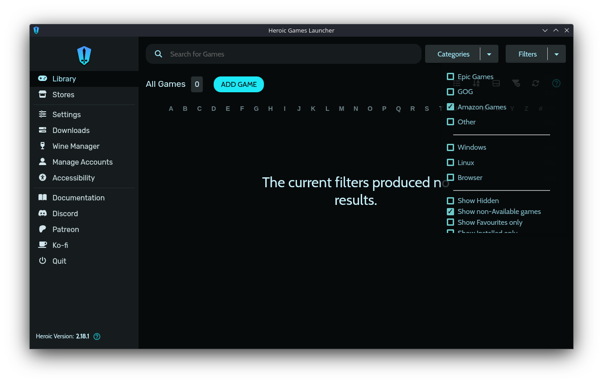Click the 2.18.1 version number text

point(82,337)
